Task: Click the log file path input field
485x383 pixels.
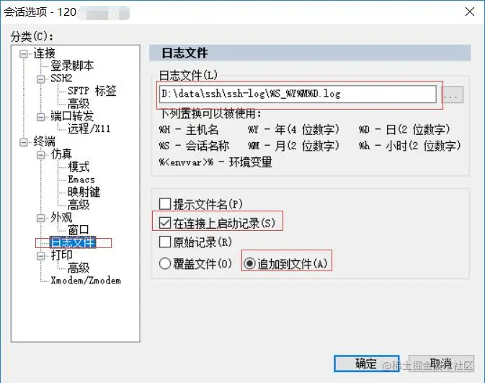Action: pos(298,94)
